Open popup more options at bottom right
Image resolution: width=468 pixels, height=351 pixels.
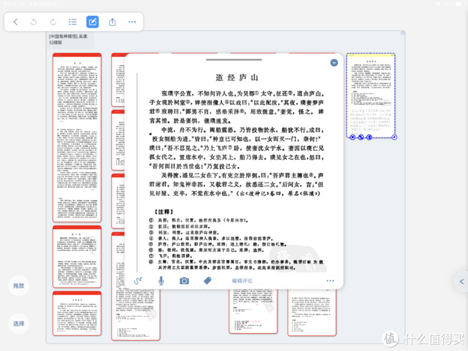point(330,281)
